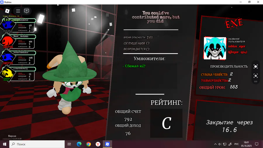Open the hamburger menu button
The height and width of the screenshot is (148, 263).
tap(18, 11)
